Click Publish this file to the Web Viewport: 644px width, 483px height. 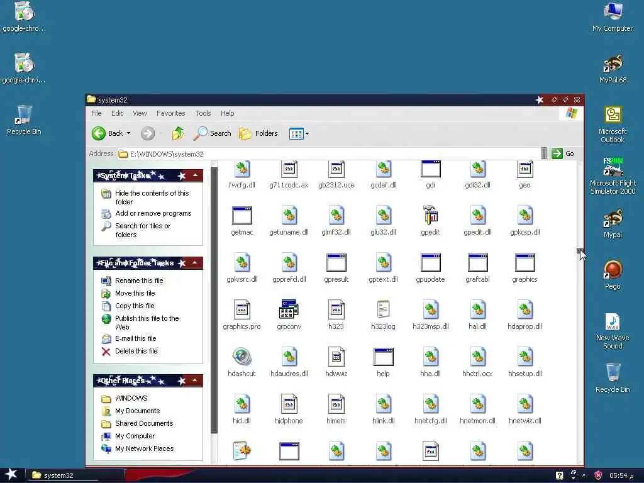(x=147, y=323)
